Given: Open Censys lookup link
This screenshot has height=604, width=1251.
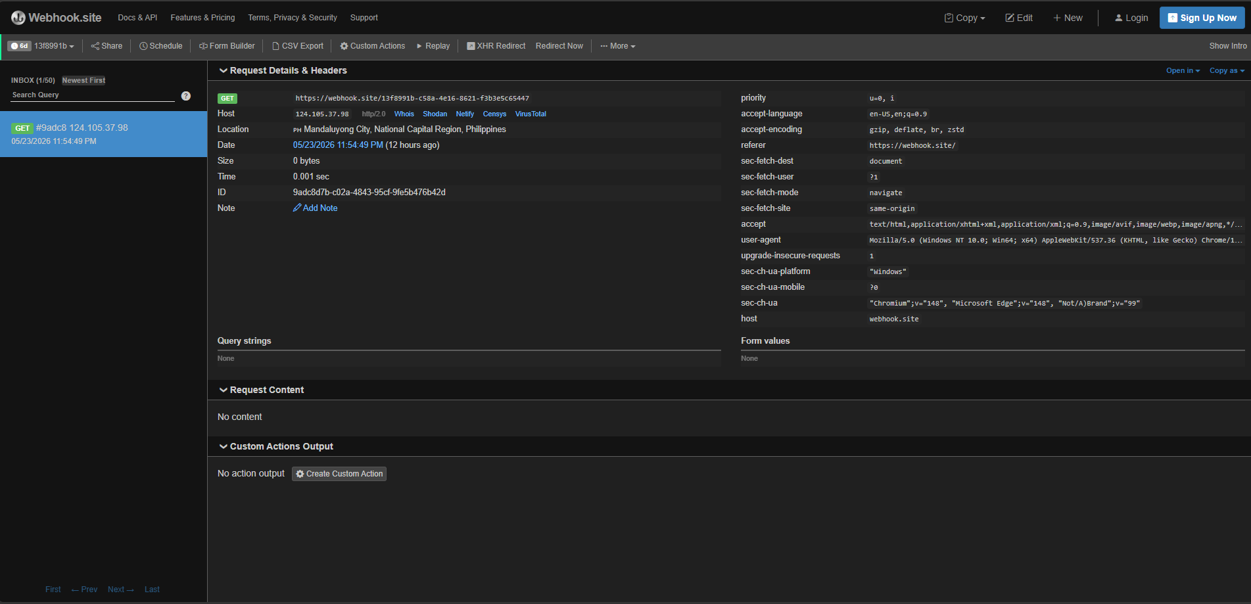Looking at the screenshot, I should (x=494, y=114).
